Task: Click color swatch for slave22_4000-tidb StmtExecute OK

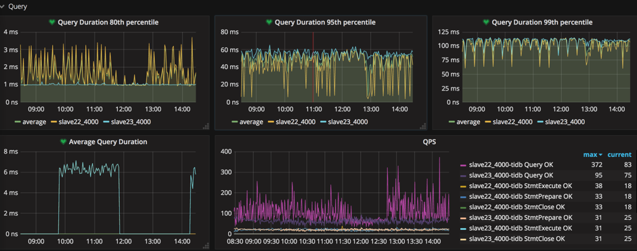Action: click(x=463, y=186)
